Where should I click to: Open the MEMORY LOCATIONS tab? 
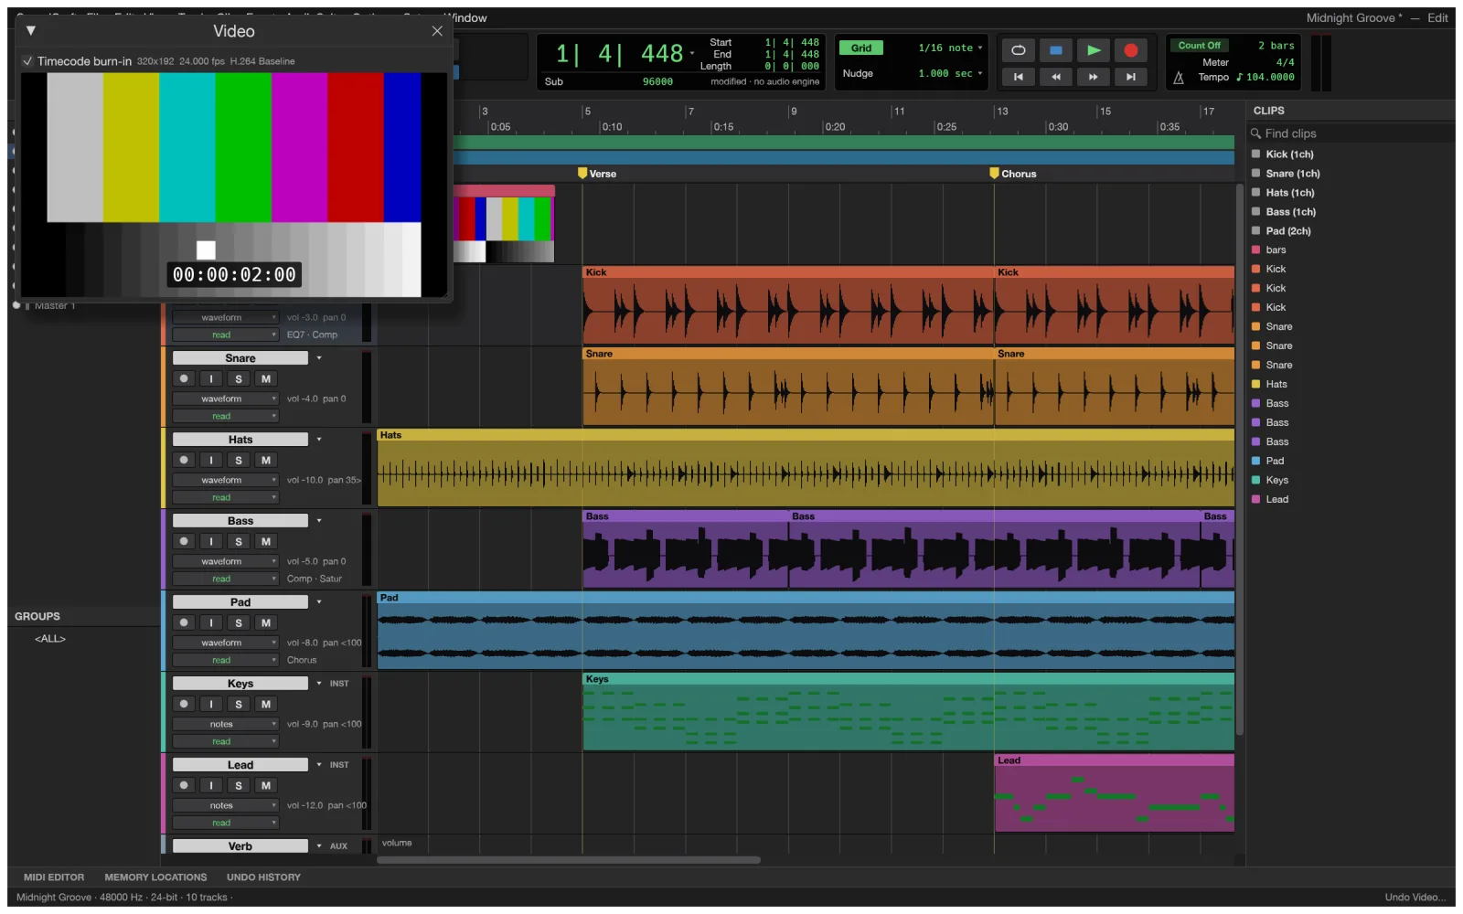click(x=155, y=877)
